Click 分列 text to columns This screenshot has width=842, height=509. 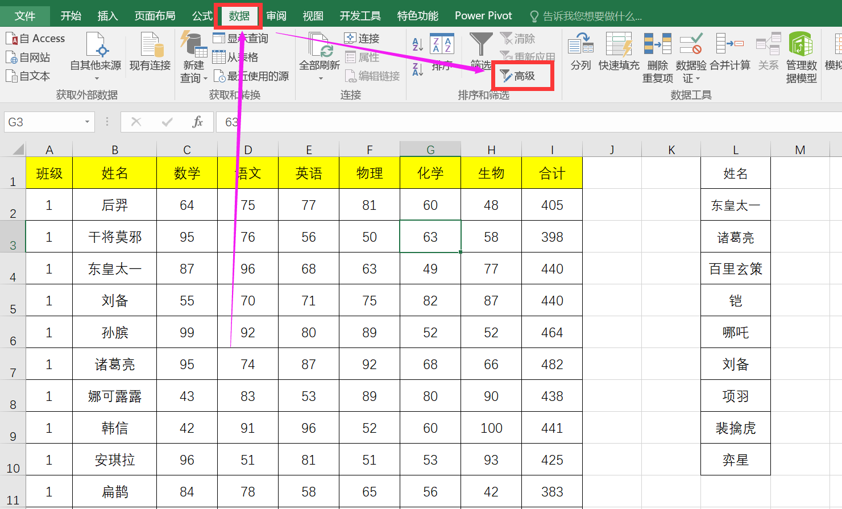point(581,52)
